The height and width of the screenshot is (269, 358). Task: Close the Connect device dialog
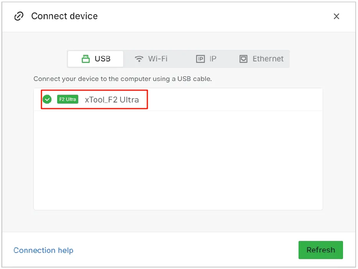(336, 16)
